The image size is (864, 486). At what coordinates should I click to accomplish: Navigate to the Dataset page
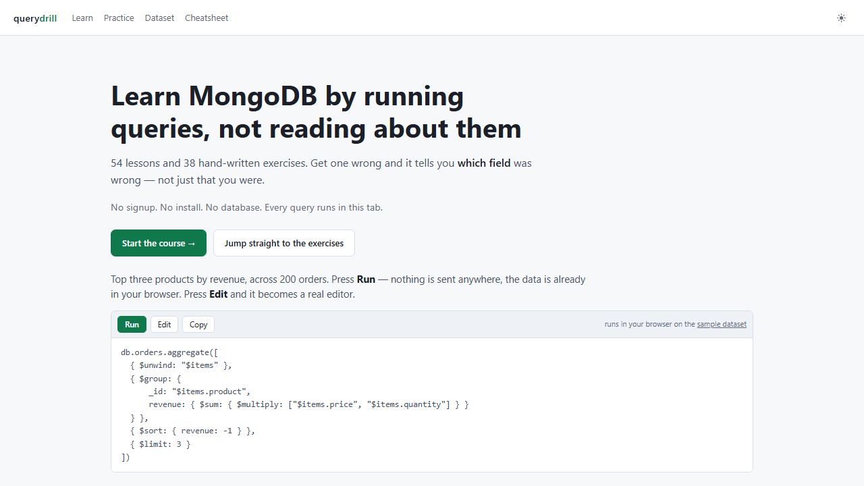tap(159, 18)
